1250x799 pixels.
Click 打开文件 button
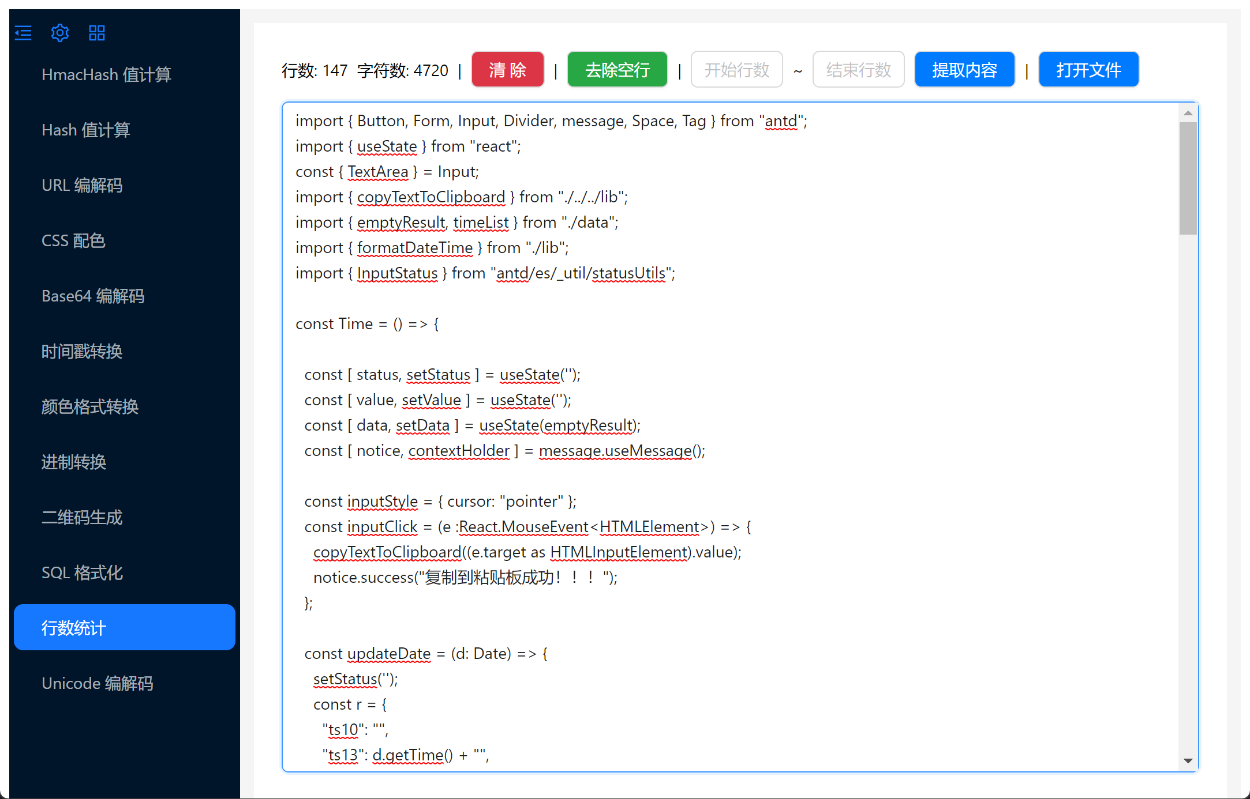pyautogui.click(x=1088, y=70)
